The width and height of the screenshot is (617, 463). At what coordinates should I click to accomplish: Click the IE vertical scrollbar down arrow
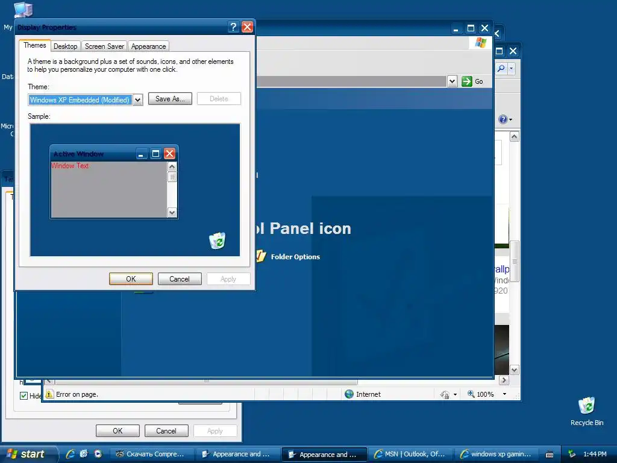coord(515,370)
